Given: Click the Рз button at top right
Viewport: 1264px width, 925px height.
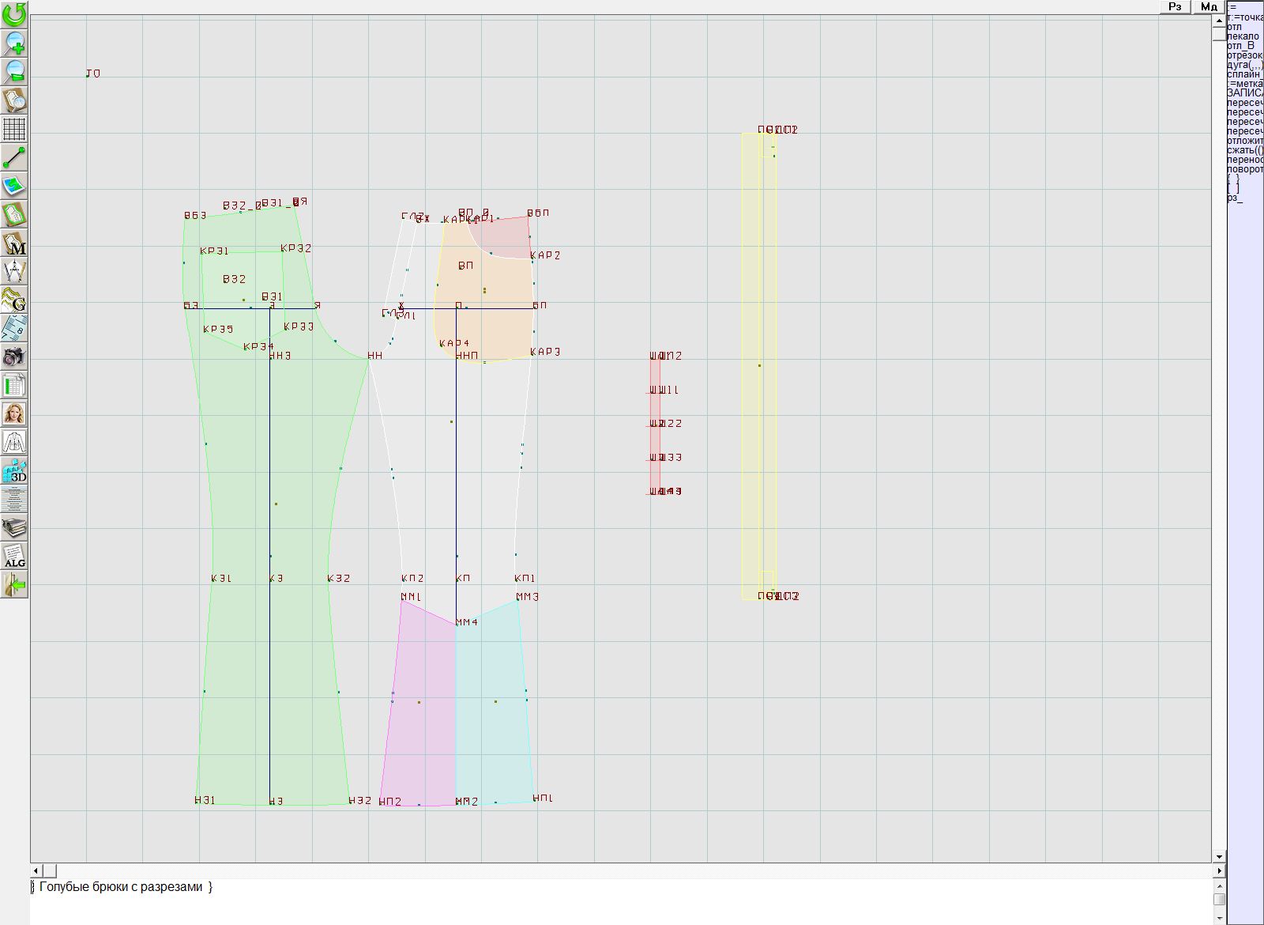Looking at the screenshot, I should point(1175,6).
